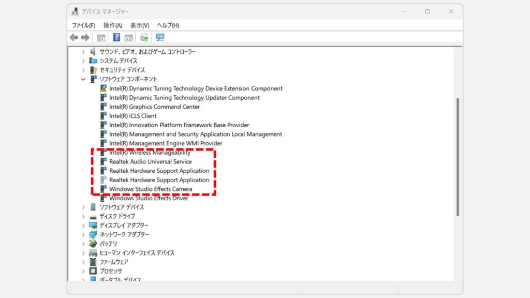
Task: Open the 表示(V) menu
Action: [x=139, y=25]
